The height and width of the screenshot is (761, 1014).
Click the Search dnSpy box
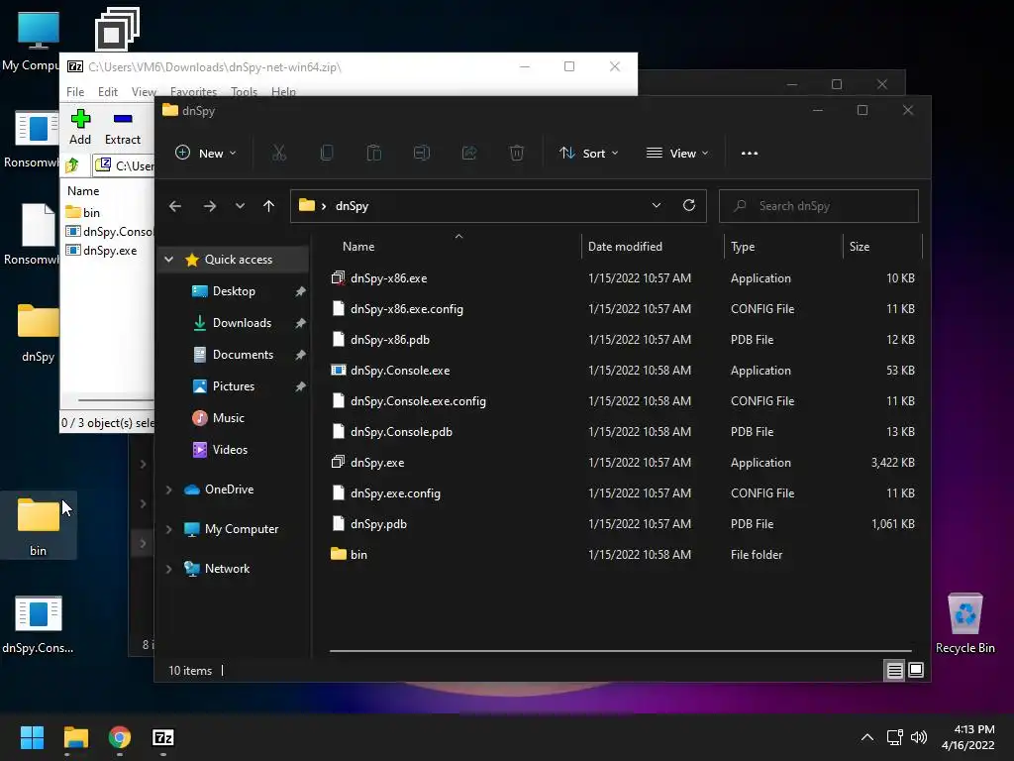point(819,206)
